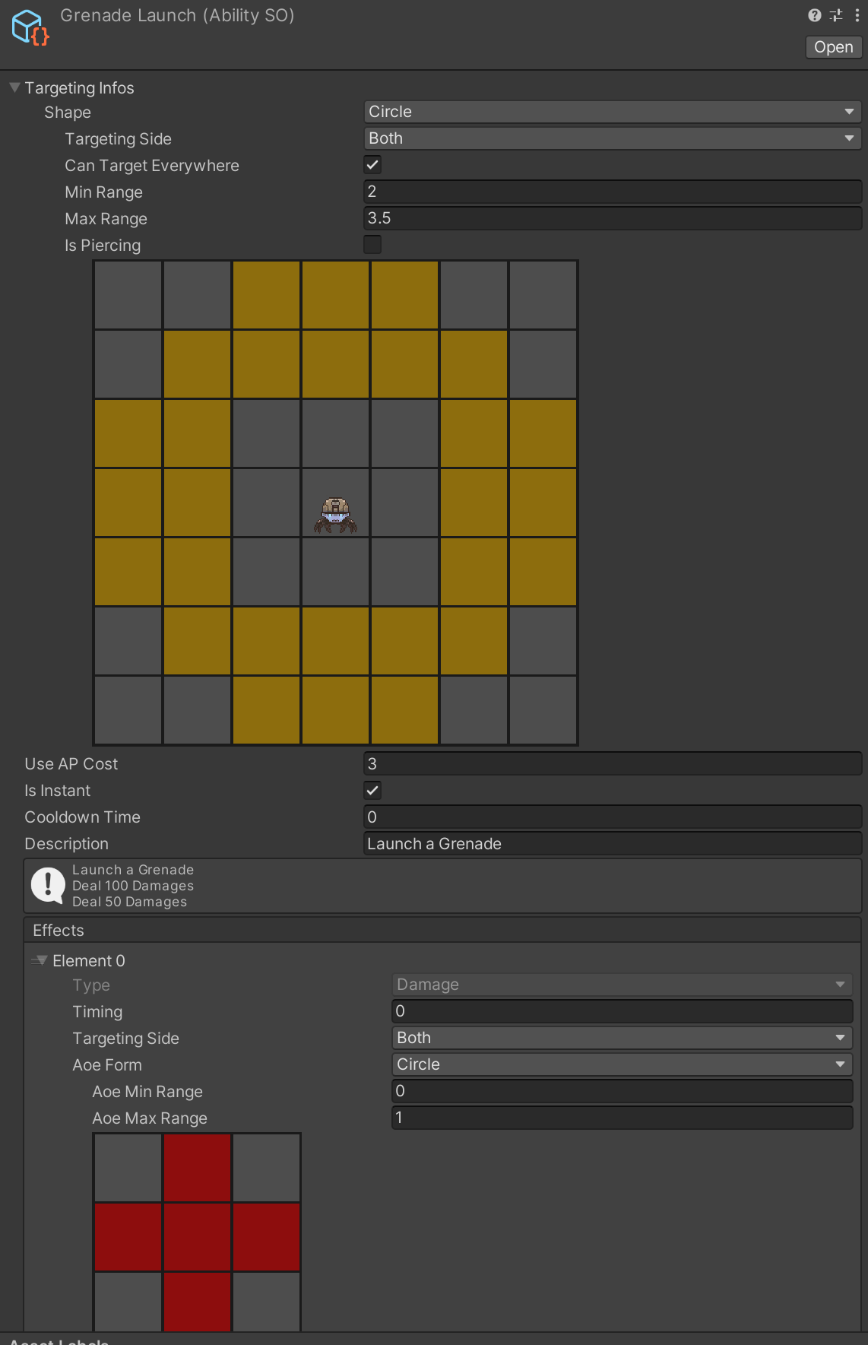Open the Shape dropdown set to Circle
Viewport: 868px width, 1345px height.
612,112
